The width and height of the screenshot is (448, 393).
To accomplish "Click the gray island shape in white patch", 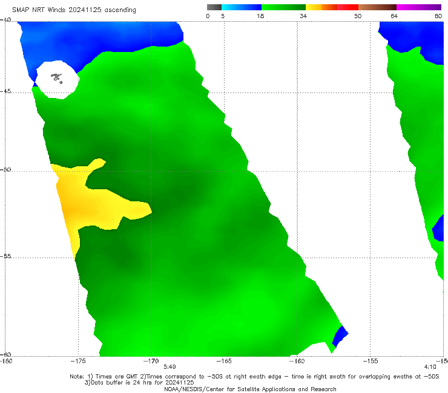I will (x=56, y=78).
